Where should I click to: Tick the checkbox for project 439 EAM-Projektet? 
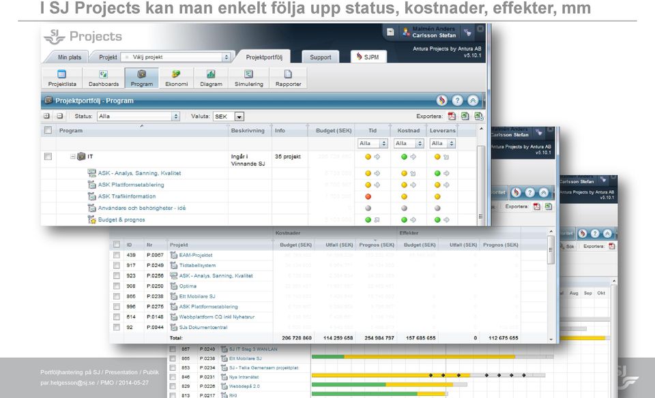click(117, 255)
